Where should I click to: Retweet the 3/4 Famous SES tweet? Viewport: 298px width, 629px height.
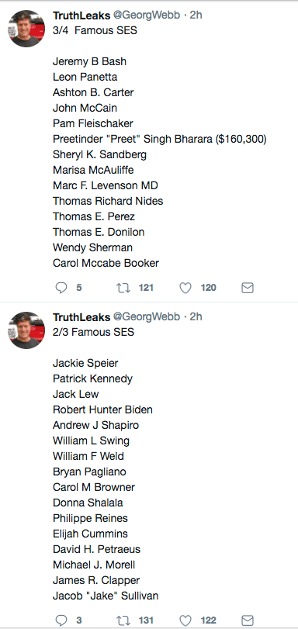(123, 288)
